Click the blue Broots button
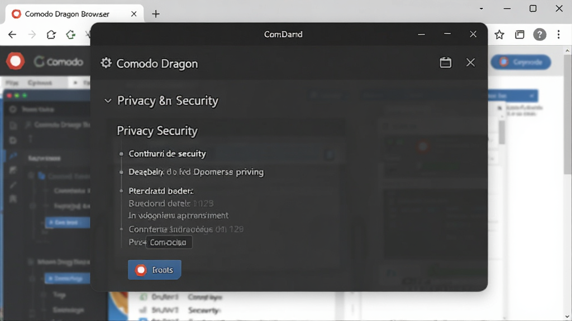The height and width of the screenshot is (321, 572). [x=154, y=270]
